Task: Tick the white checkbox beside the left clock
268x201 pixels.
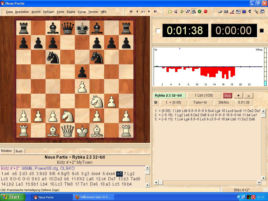Action: click(x=158, y=31)
